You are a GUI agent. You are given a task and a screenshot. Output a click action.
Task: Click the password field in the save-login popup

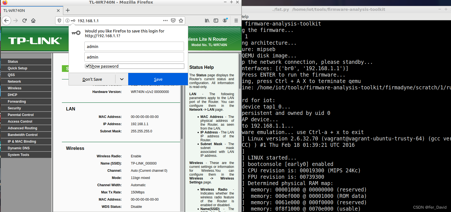134,57
